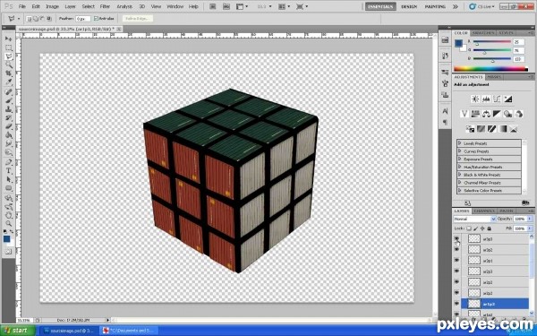Click the Feather input field
The image size is (537, 336).
point(83,19)
